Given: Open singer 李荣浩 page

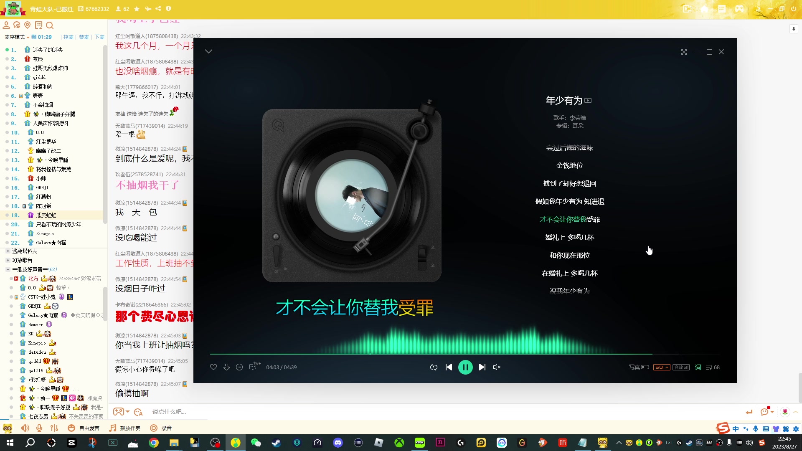Looking at the screenshot, I should [578, 118].
